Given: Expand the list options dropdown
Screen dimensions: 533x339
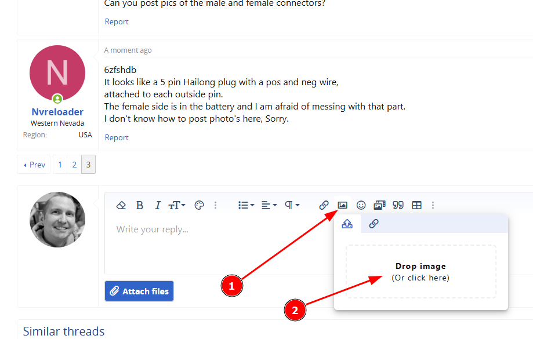Looking at the screenshot, I should [246, 205].
